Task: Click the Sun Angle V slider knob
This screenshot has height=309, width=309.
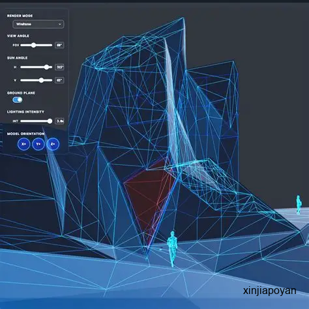Action: click(x=41, y=80)
